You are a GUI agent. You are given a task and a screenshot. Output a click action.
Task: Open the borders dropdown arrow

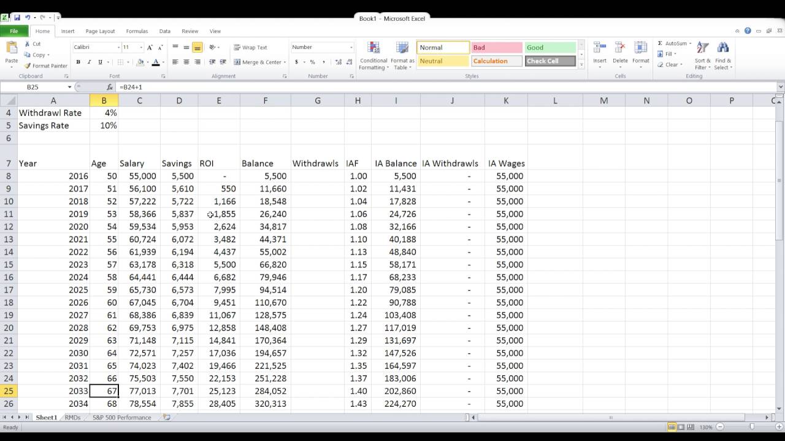128,62
